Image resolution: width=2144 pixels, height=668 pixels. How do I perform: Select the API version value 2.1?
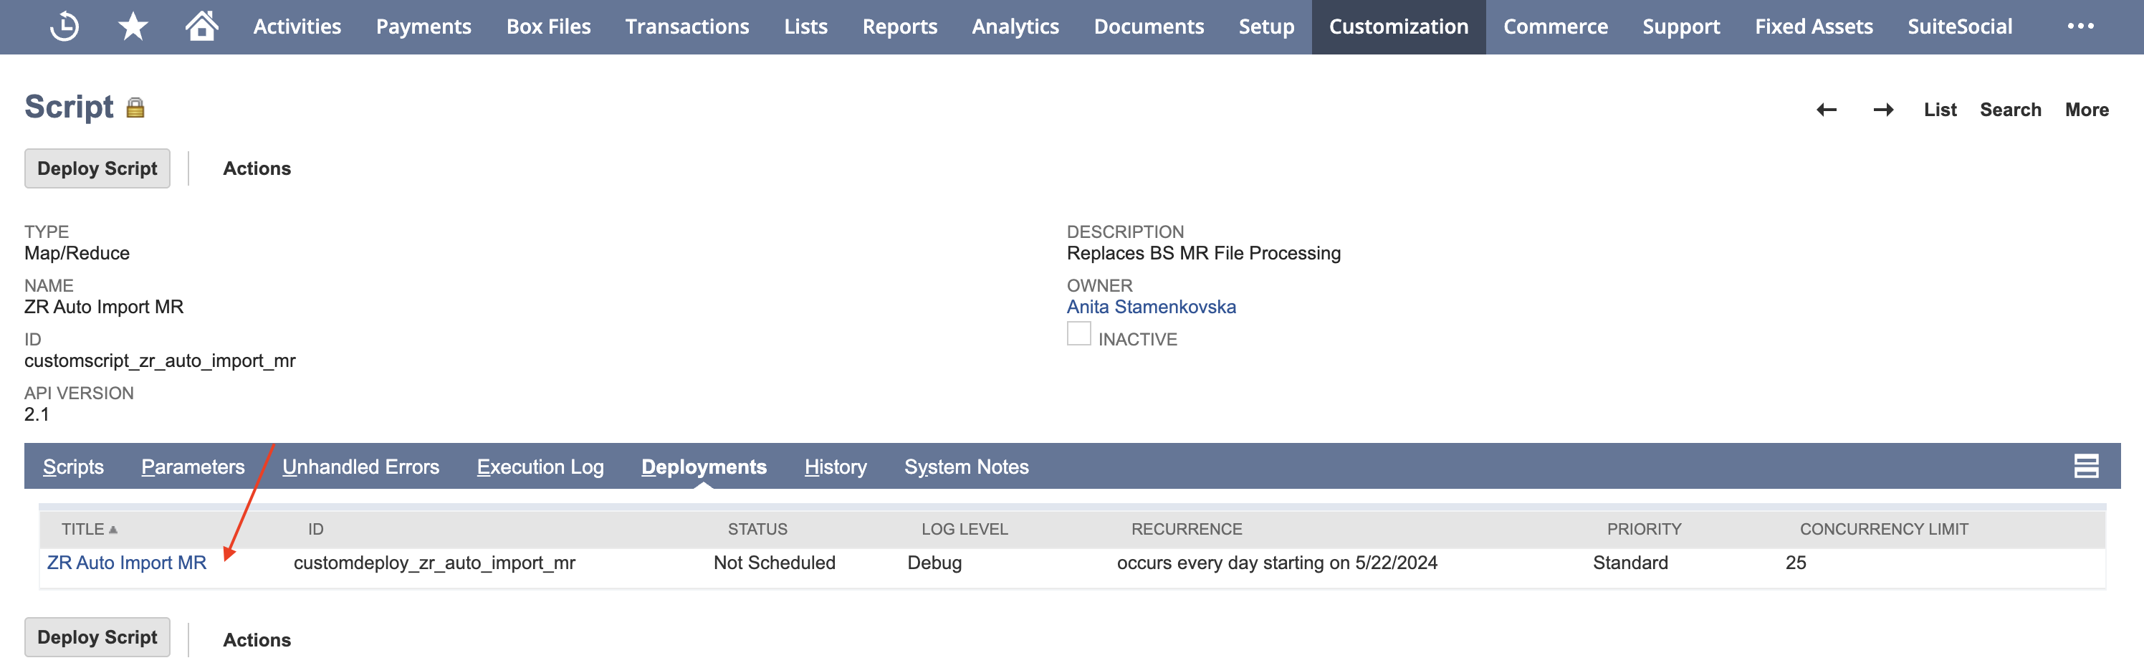tap(37, 414)
